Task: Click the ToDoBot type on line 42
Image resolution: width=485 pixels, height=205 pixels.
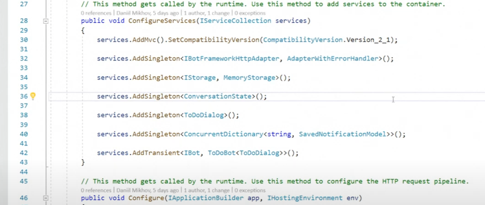Action: [222, 153]
